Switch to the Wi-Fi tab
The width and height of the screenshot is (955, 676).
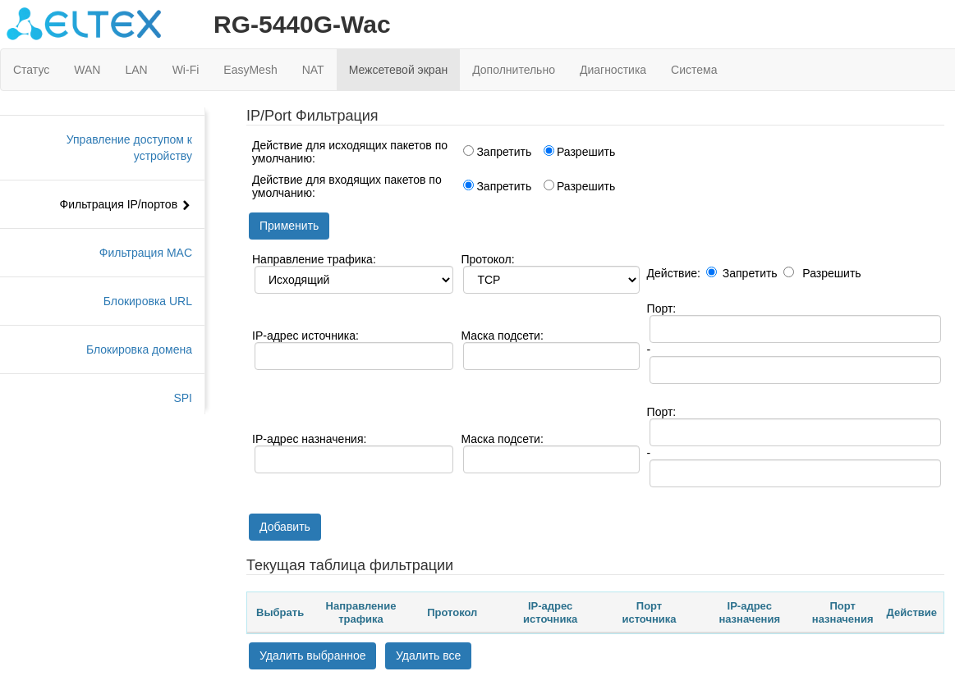tap(186, 70)
